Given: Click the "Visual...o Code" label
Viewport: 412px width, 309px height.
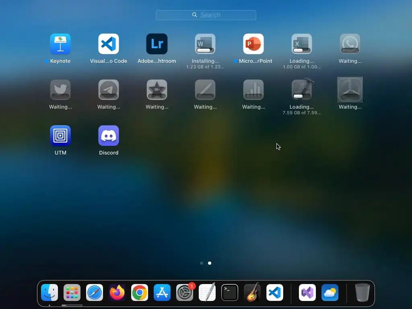Looking at the screenshot, I should (x=109, y=61).
